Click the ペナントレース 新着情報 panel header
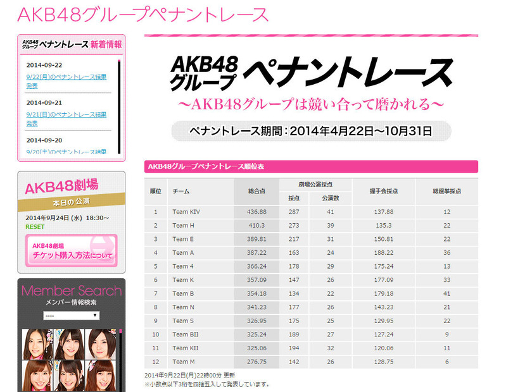506x392 pixels. [71, 45]
